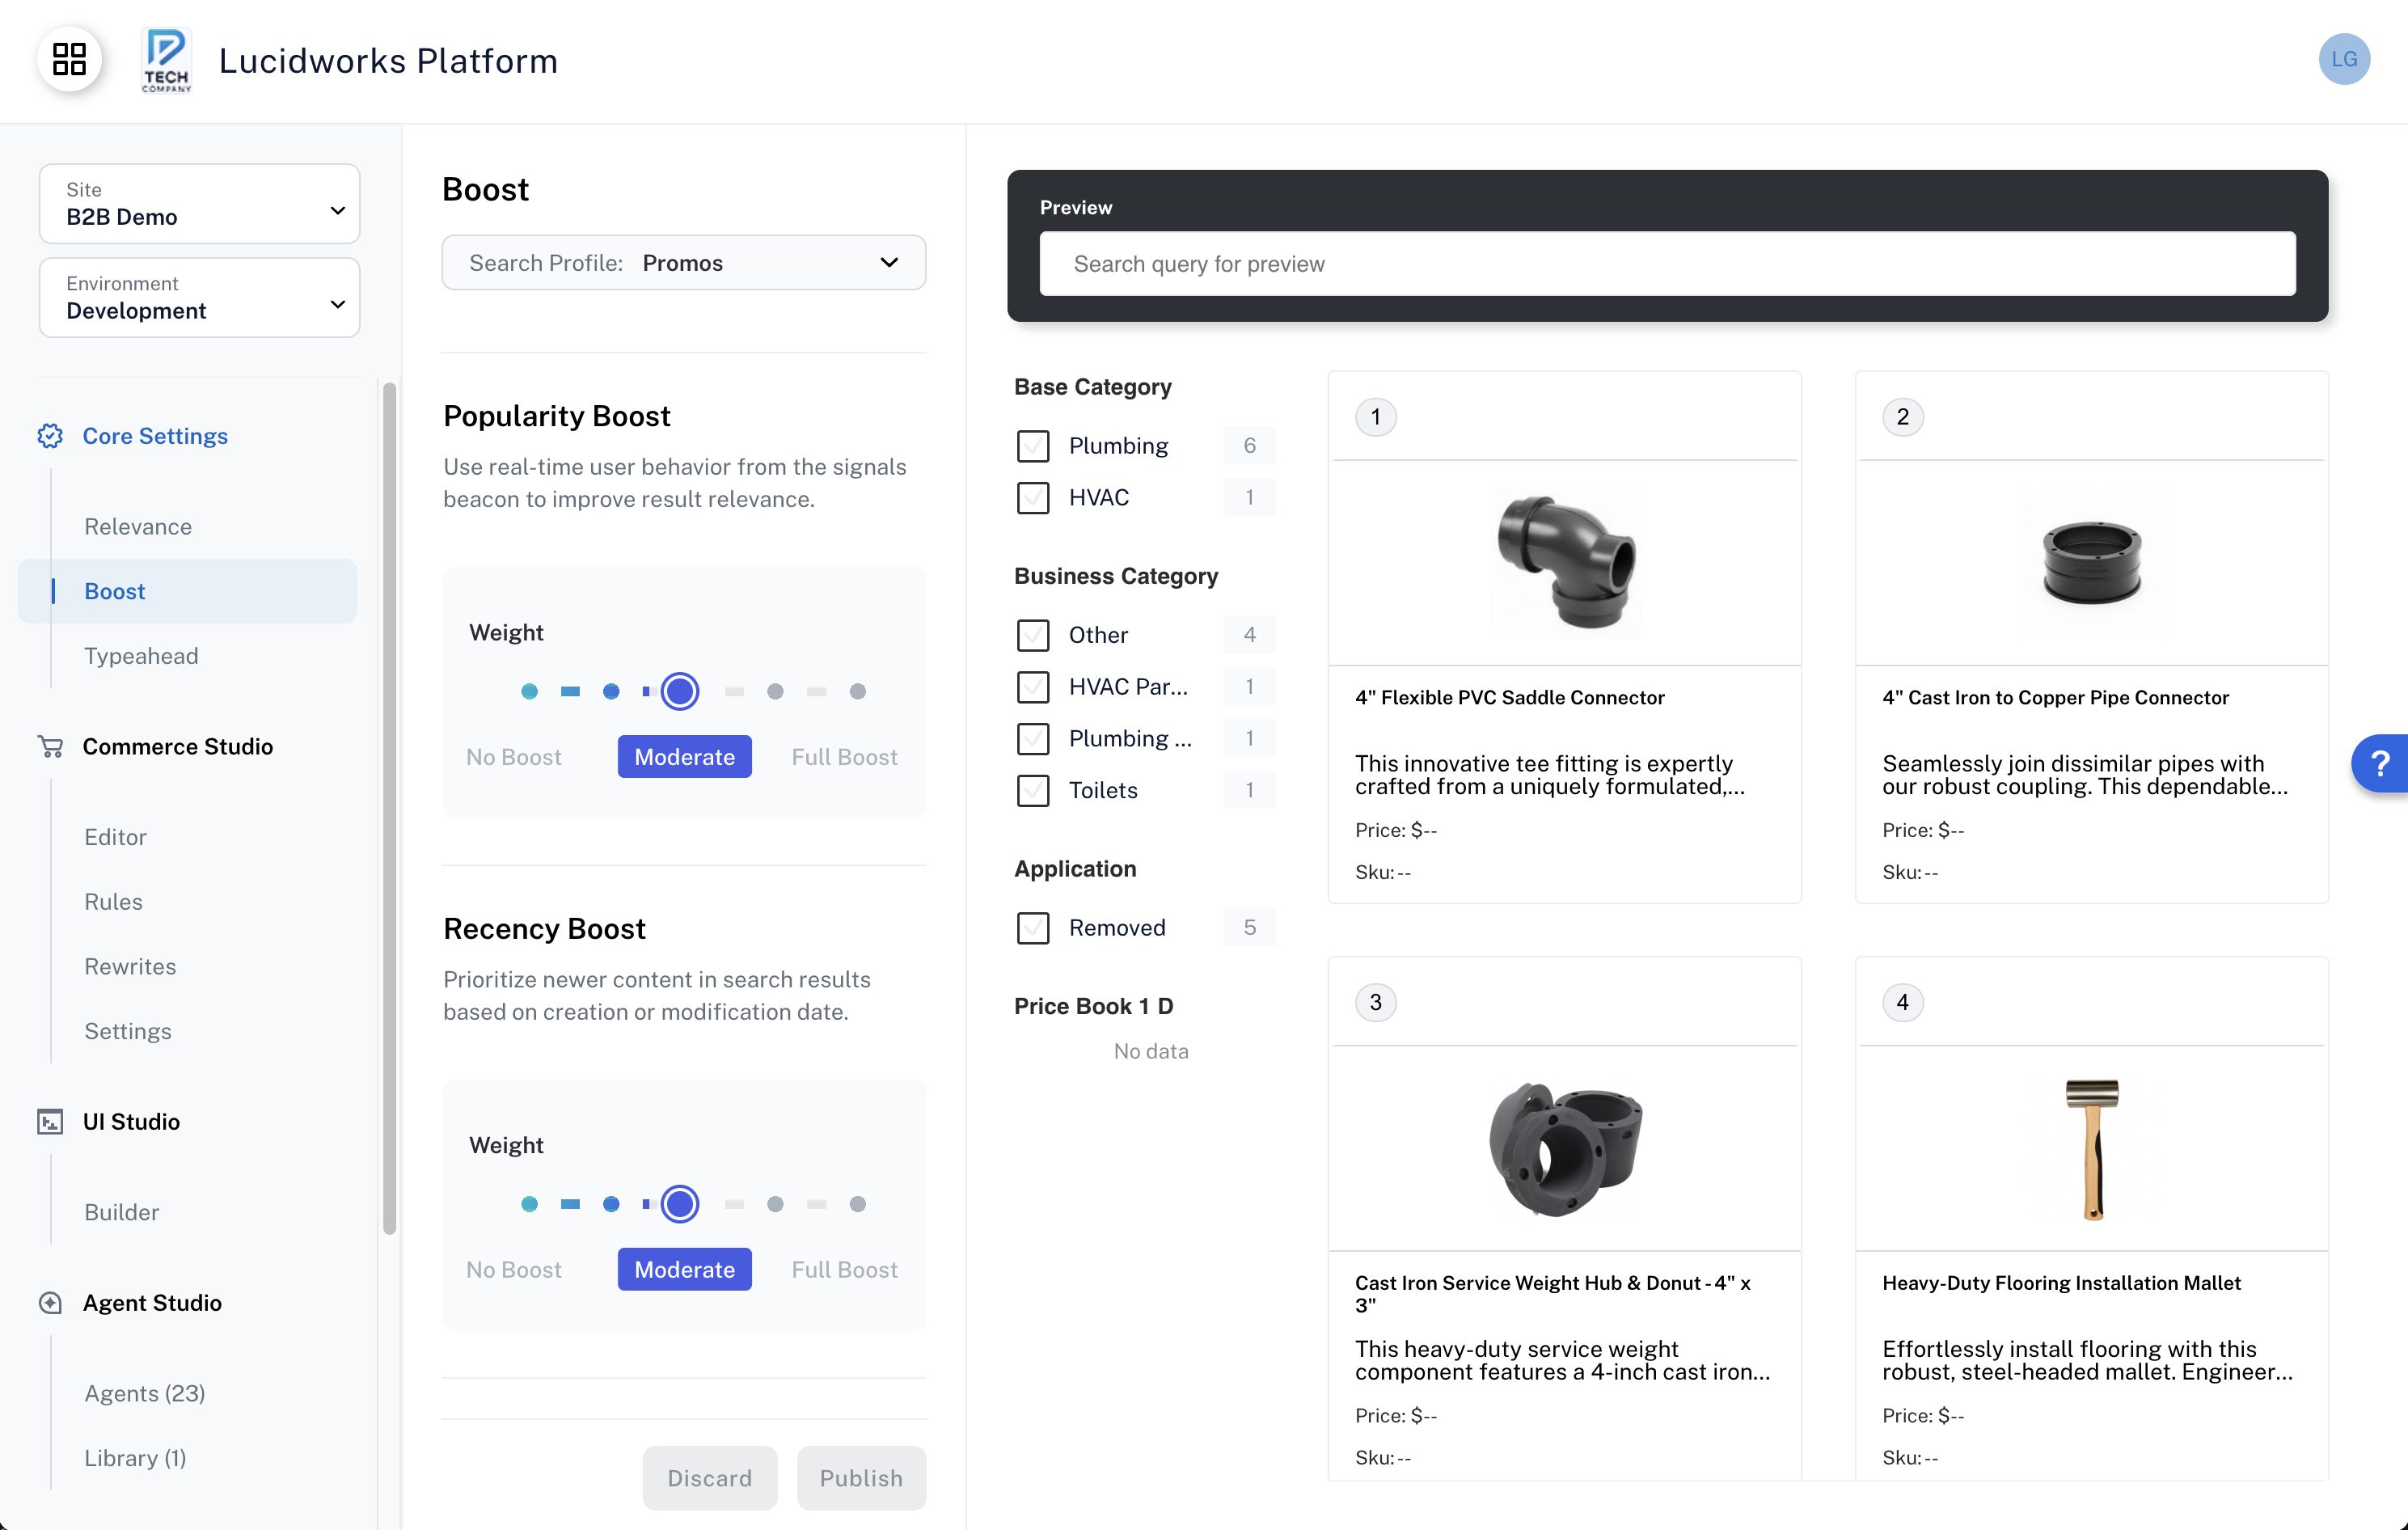
Task: Open the Cast Iron to Copper Pipe Connector image
Action: click(2092, 563)
